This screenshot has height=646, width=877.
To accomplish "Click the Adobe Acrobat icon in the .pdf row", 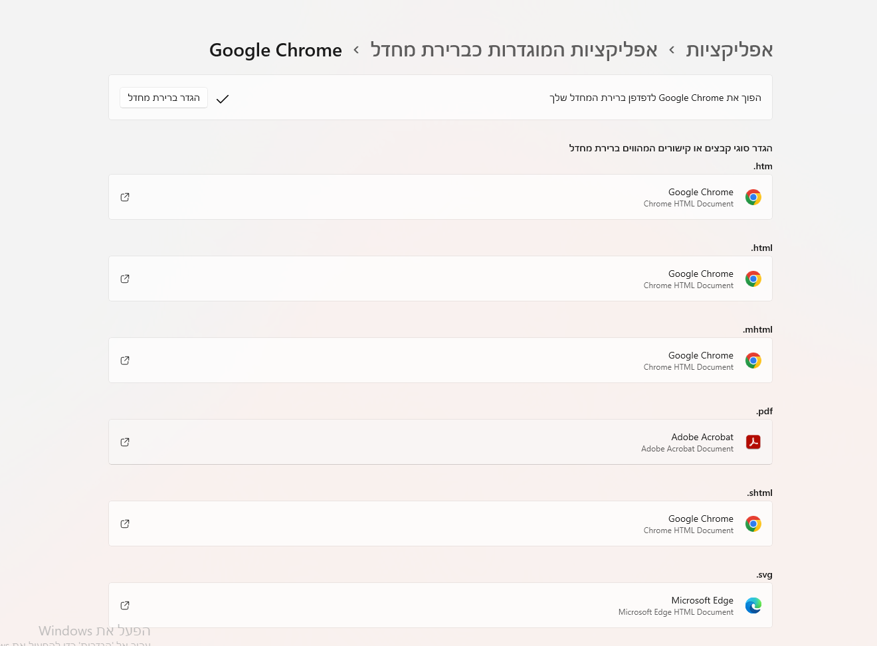I will 753,442.
